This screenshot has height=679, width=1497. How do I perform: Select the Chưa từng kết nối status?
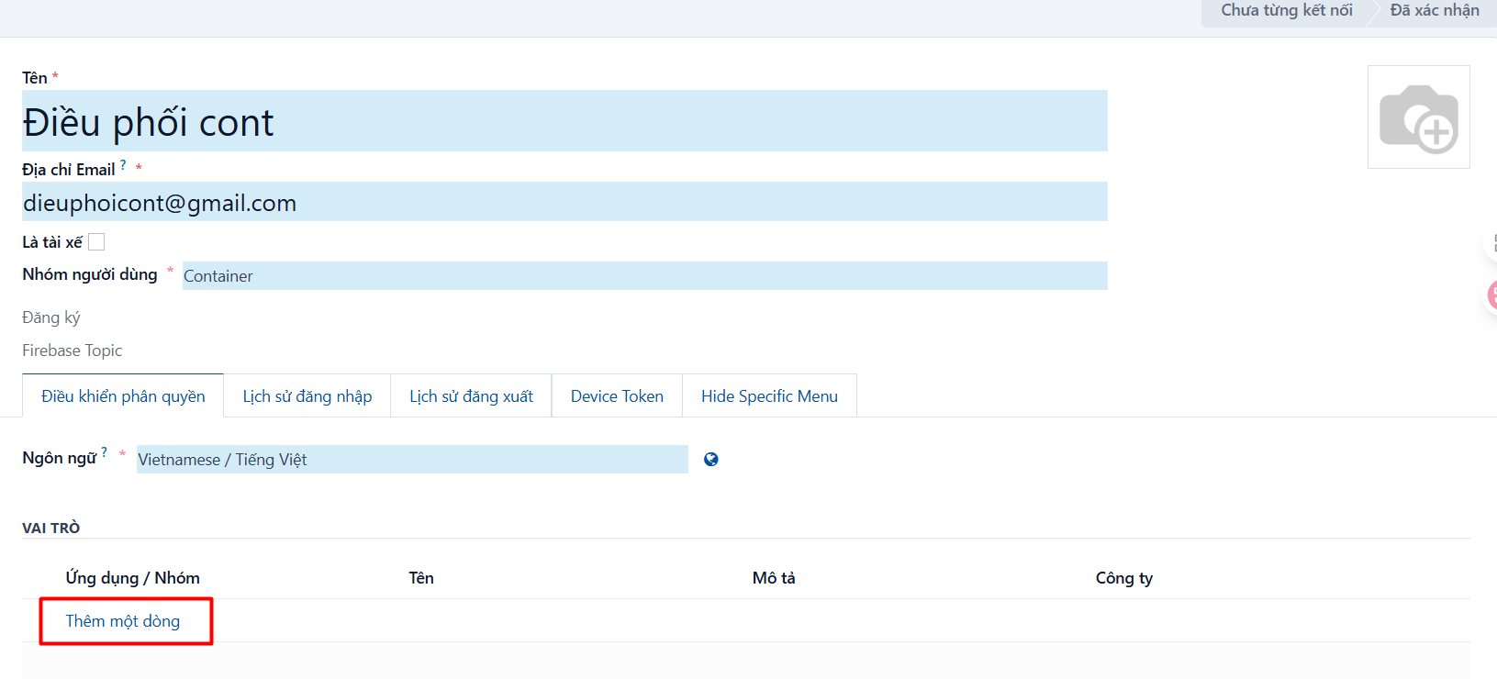click(x=1286, y=11)
